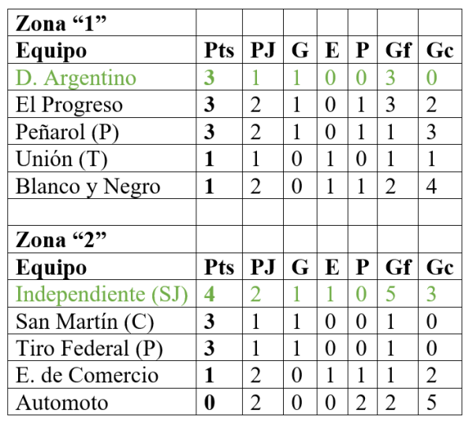
Task: Select the El Progreso team cell
Action: coord(70,105)
